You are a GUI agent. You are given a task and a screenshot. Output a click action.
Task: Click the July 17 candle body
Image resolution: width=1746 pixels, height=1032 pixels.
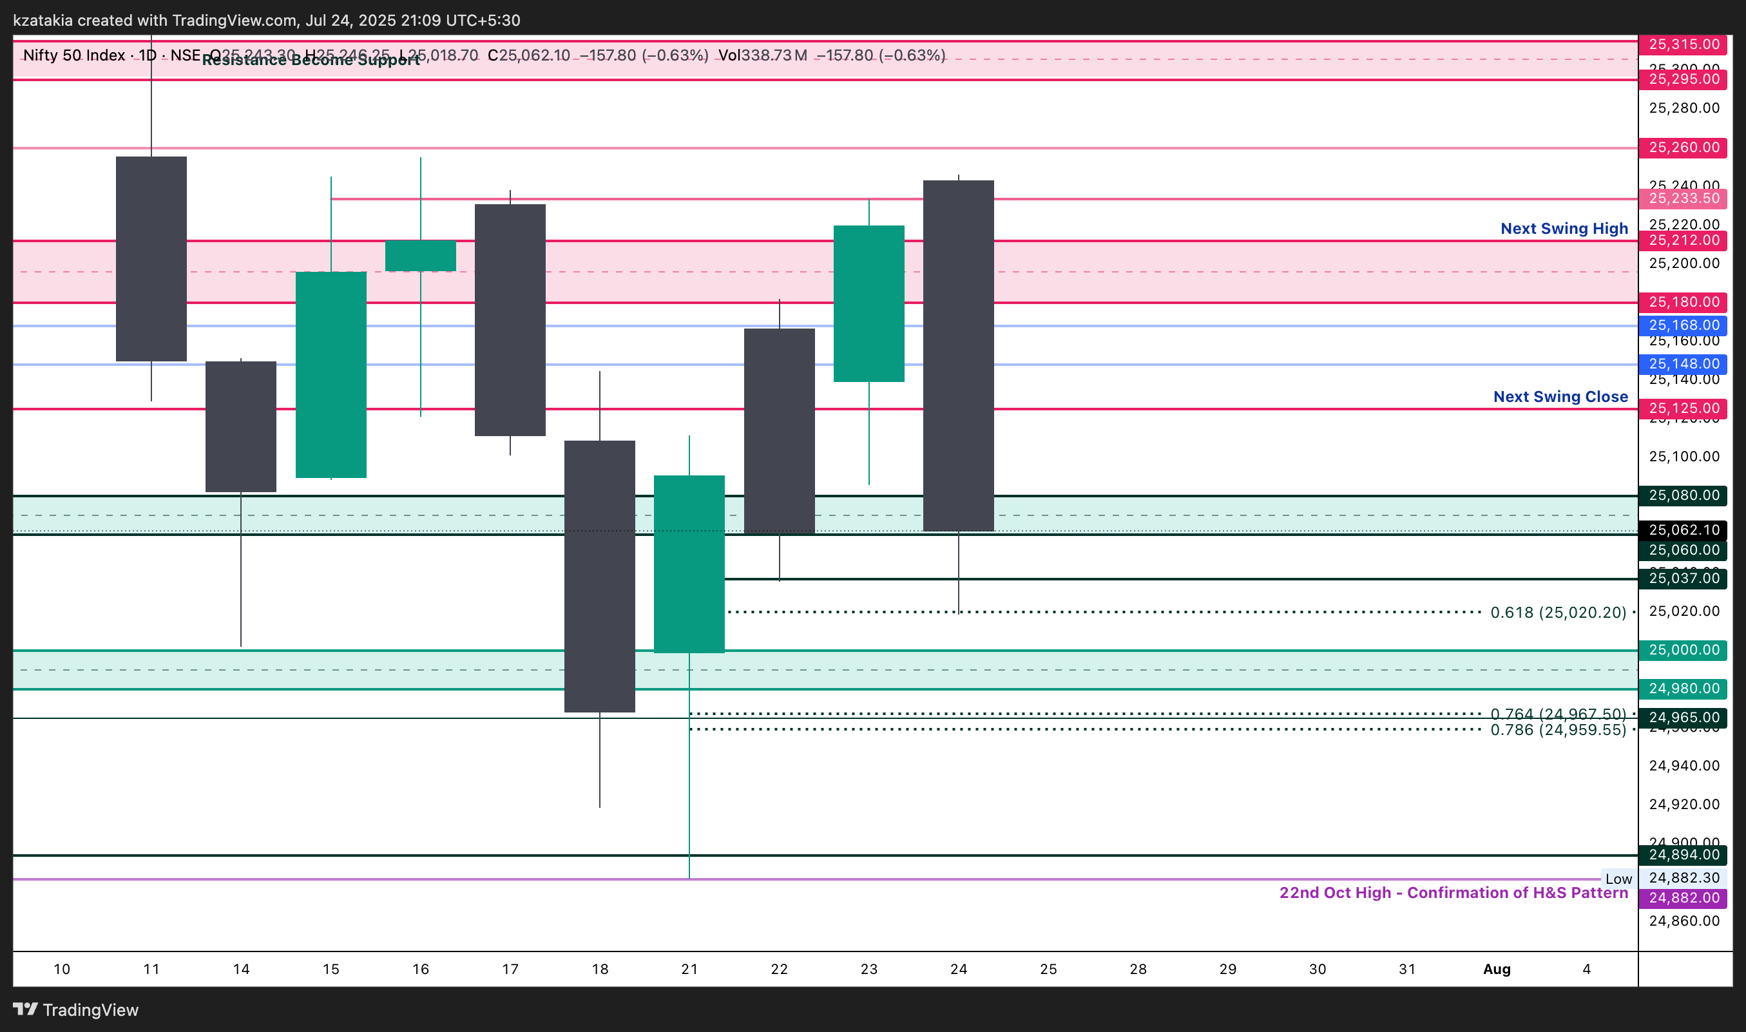coord(510,320)
